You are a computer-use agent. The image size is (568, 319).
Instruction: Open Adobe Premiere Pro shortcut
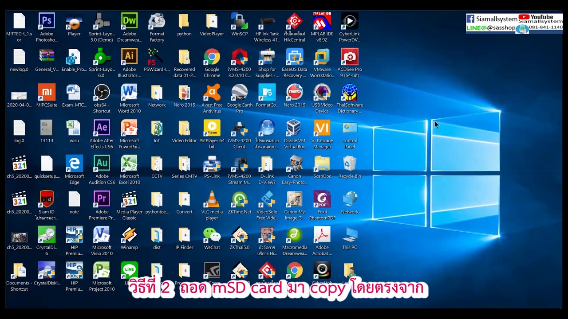point(102,199)
